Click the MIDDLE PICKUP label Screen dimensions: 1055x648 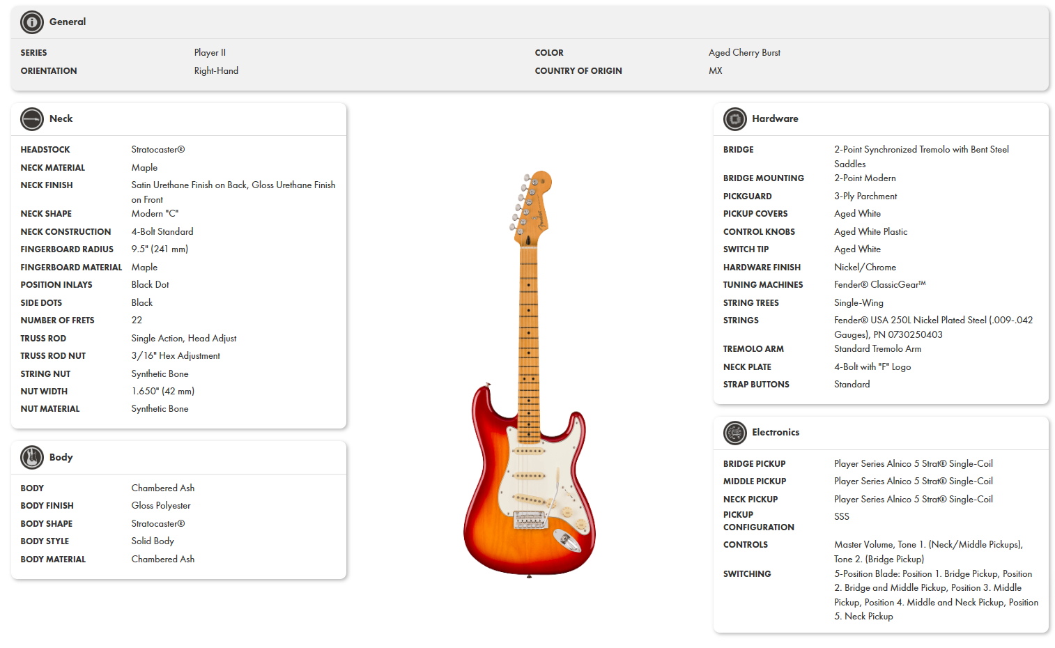755,481
